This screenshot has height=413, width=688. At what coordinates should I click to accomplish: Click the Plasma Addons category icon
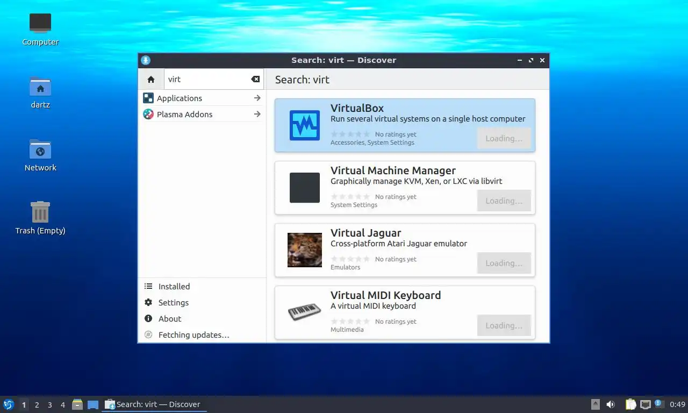[148, 114]
